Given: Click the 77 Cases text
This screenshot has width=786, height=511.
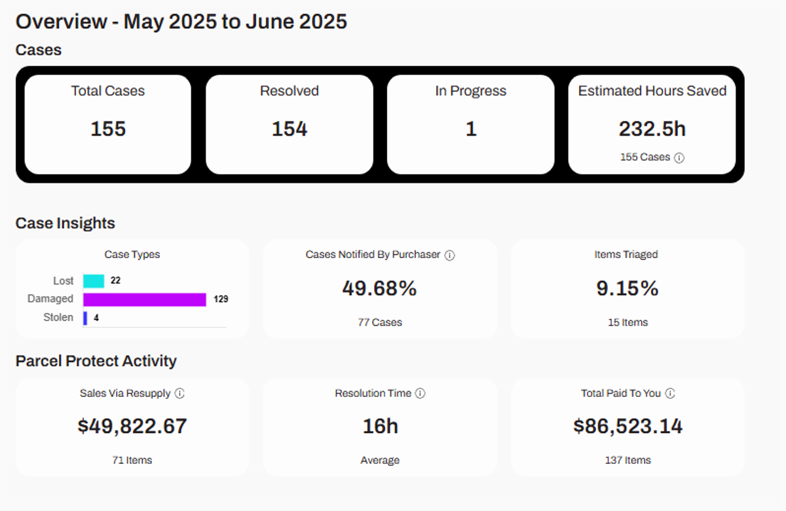Looking at the screenshot, I should (x=380, y=322).
